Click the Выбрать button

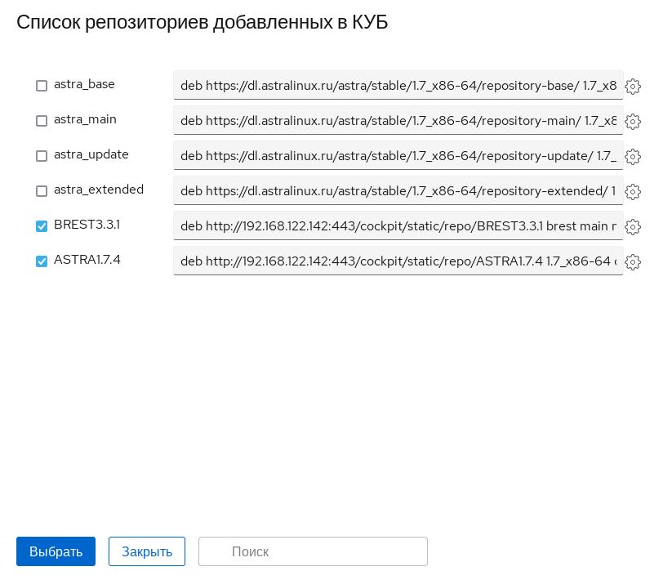coord(56,551)
